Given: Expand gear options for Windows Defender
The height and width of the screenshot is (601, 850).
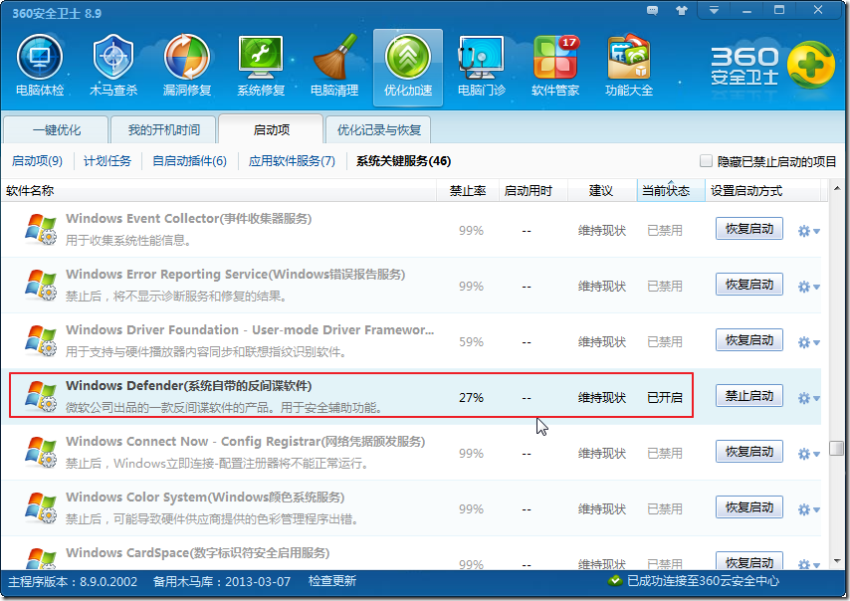Looking at the screenshot, I should click(809, 398).
